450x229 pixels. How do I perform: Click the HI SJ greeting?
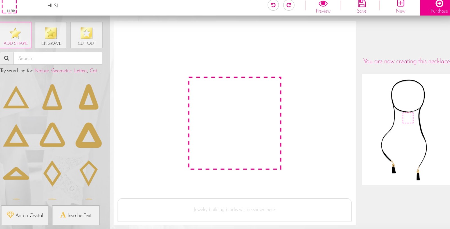click(53, 6)
